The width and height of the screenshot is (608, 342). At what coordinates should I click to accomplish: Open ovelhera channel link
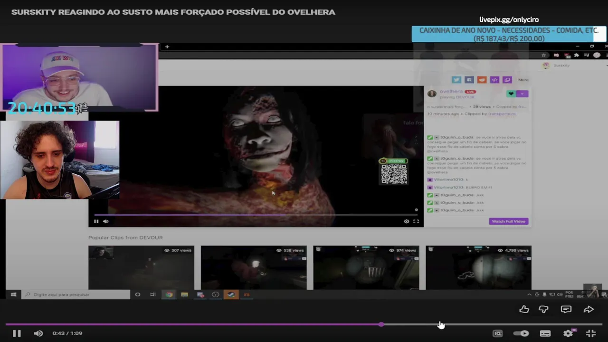(451, 91)
